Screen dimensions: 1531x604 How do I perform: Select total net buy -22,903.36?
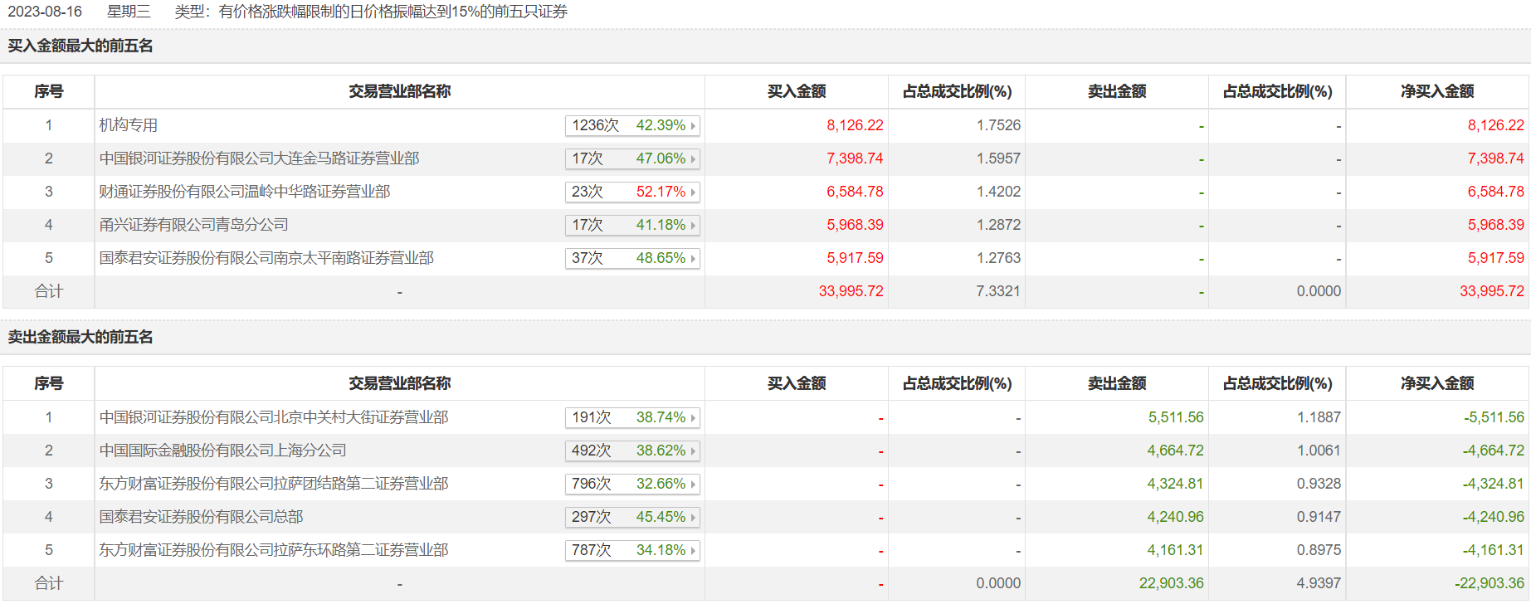[1490, 583]
